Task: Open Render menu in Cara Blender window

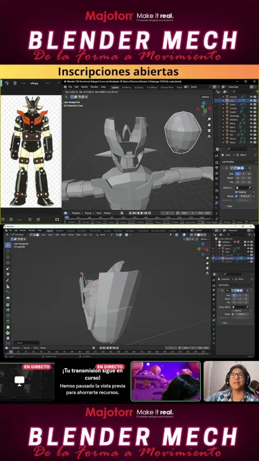Action: [x=84, y=87]
